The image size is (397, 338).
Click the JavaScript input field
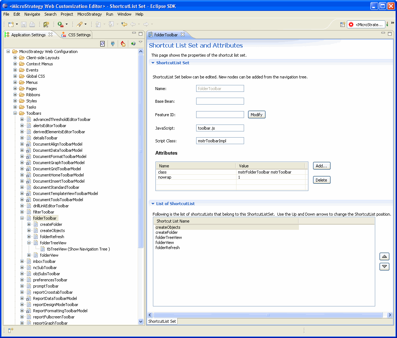[x=220, y=128]
